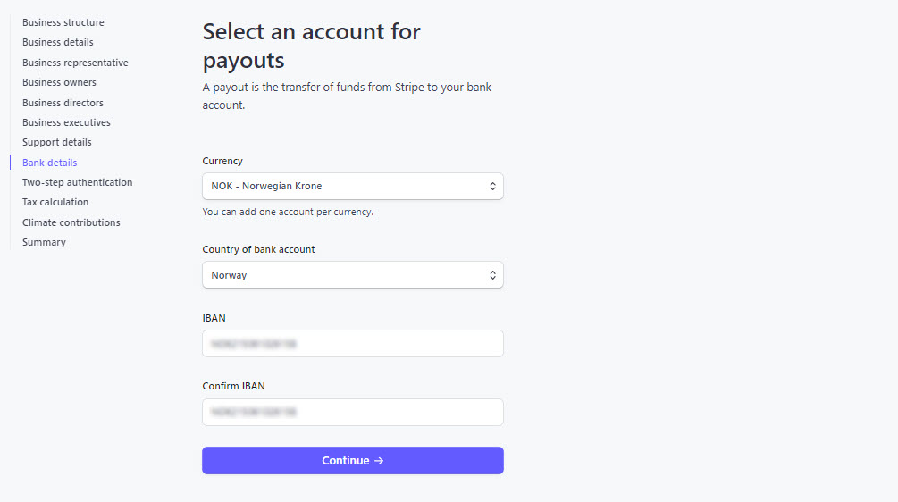Click the Norway dropdown chevron icon
The image size is (898, 502).
tap(492, 275)
